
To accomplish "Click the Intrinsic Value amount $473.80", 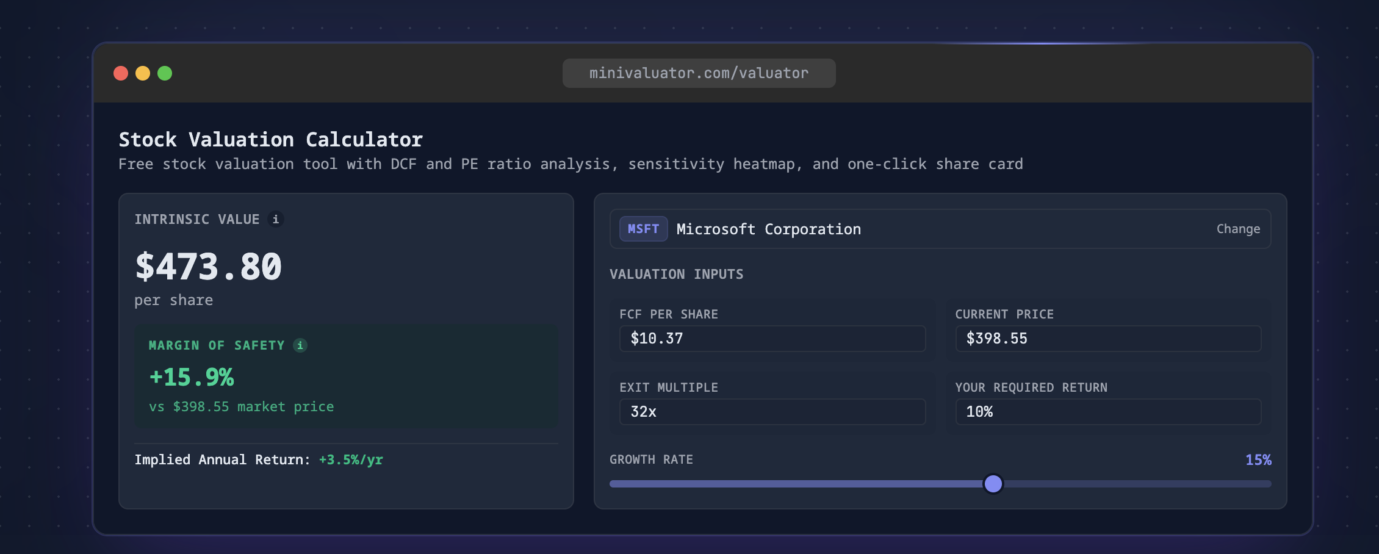I will [208, 267].
